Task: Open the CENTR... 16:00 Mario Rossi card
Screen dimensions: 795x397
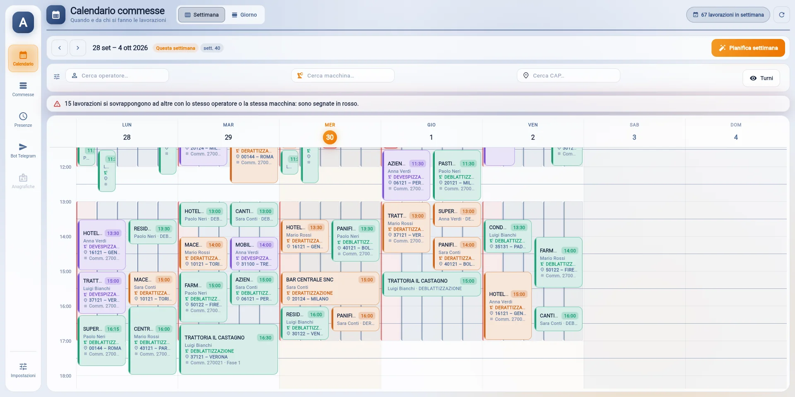Action: click(153, 341)
